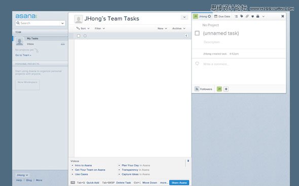The height and width of the screenshot is (186, 299).
Task: Open Use Cases video link
Action: [x=82, y=174]
